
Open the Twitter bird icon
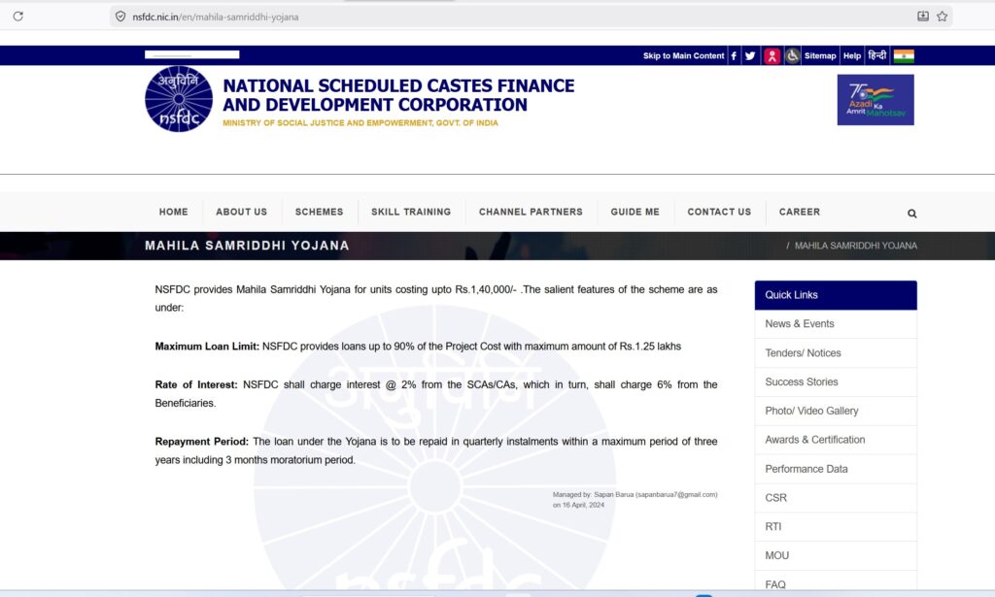750,56
